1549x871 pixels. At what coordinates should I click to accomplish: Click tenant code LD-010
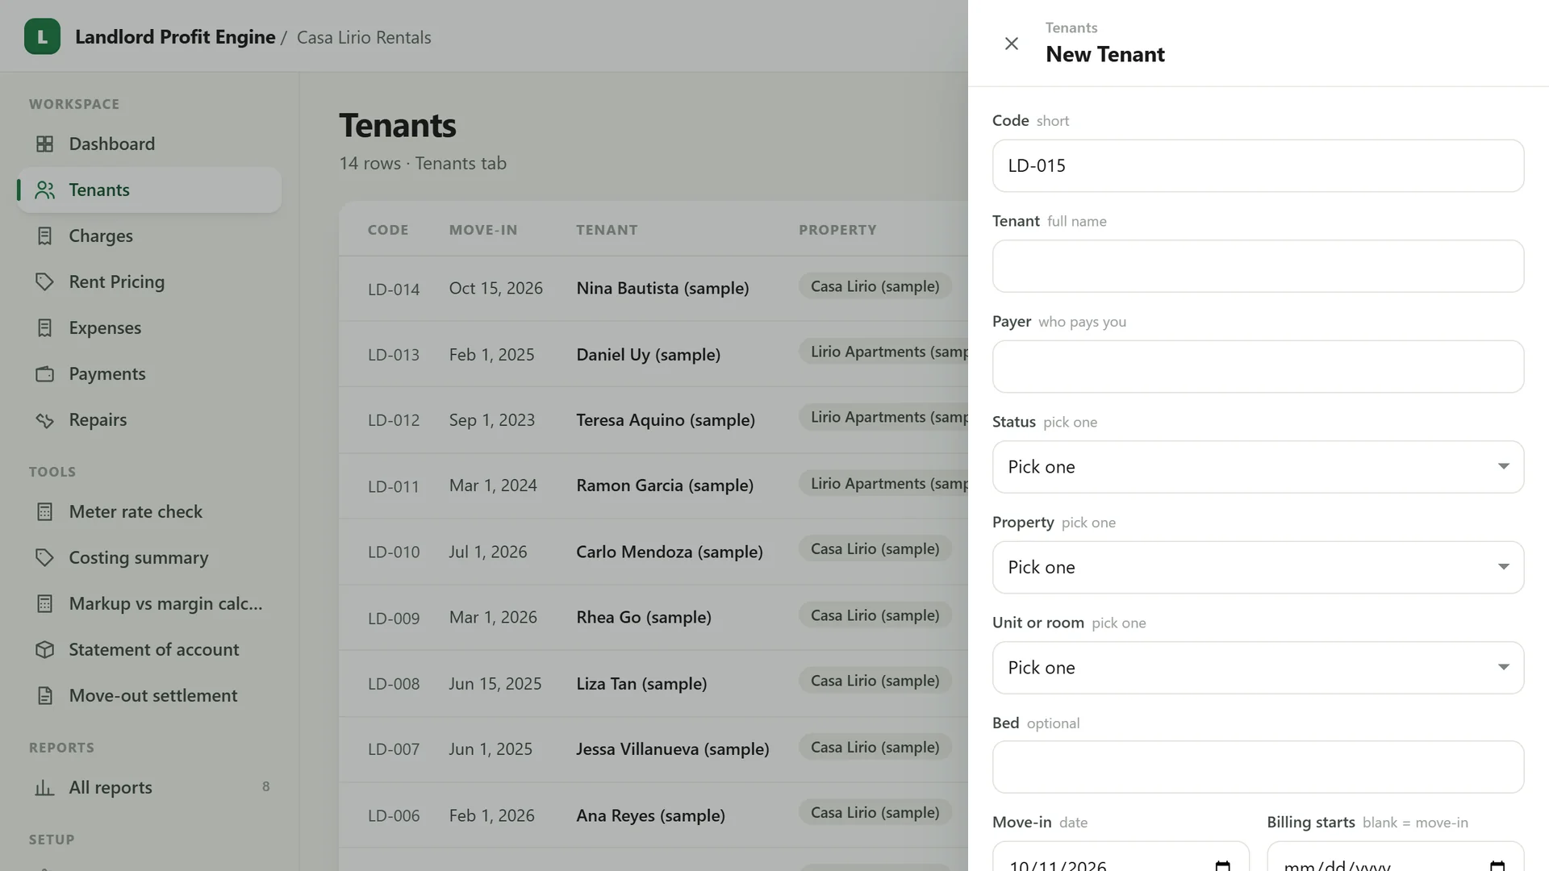(394, 552)
